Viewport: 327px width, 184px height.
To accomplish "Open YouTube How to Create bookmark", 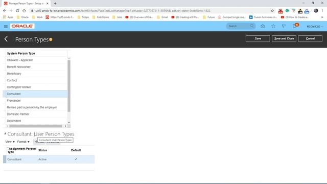I will pyautogui.click(x=295, y=17).
